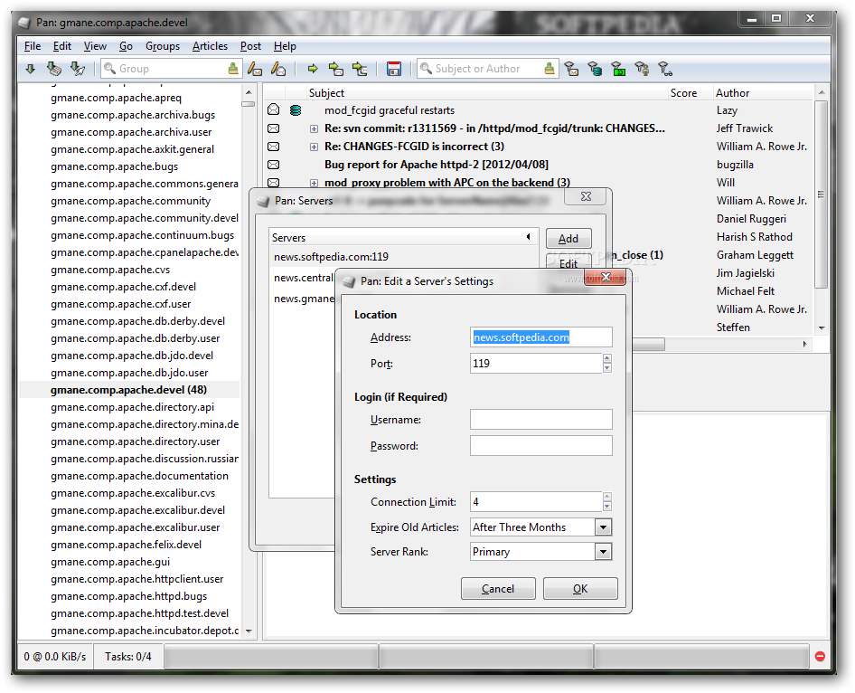Decrease the Connection Limit with down stepper
This screenshot has width=855, height=693.
(x=606, y=506)
